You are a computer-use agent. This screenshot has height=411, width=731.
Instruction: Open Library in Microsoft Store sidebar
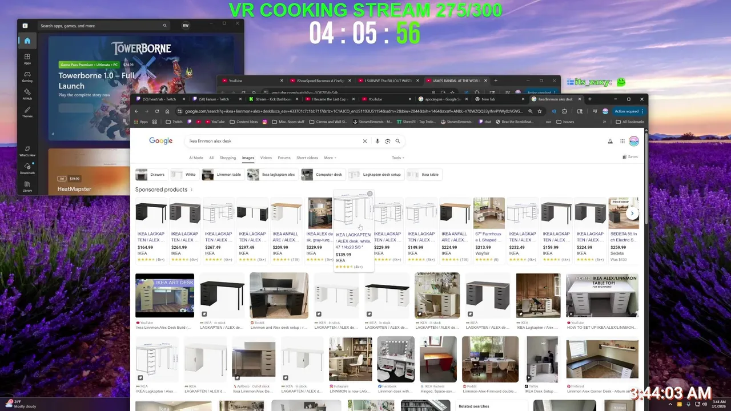(x=27, y=186)
